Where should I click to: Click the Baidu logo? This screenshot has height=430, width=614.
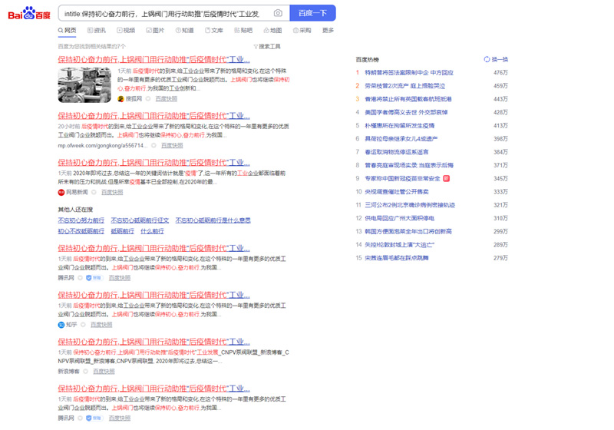(x=30, y=13)
